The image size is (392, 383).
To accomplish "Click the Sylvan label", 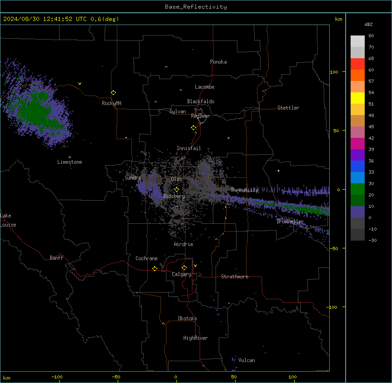I will (177, 111).
